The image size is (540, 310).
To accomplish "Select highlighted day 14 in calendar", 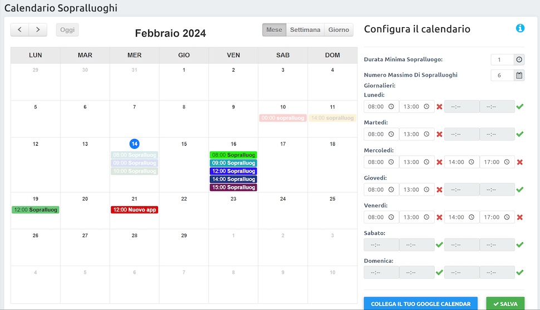I will [134, 144].
